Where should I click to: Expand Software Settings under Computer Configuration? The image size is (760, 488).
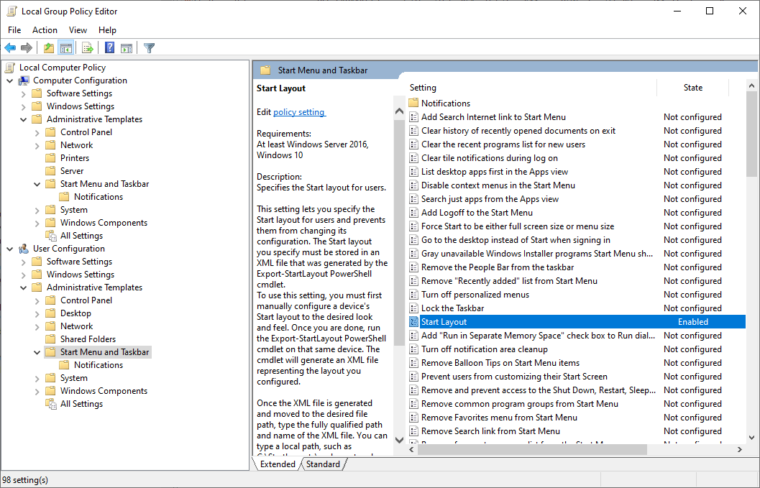(23, 93)
